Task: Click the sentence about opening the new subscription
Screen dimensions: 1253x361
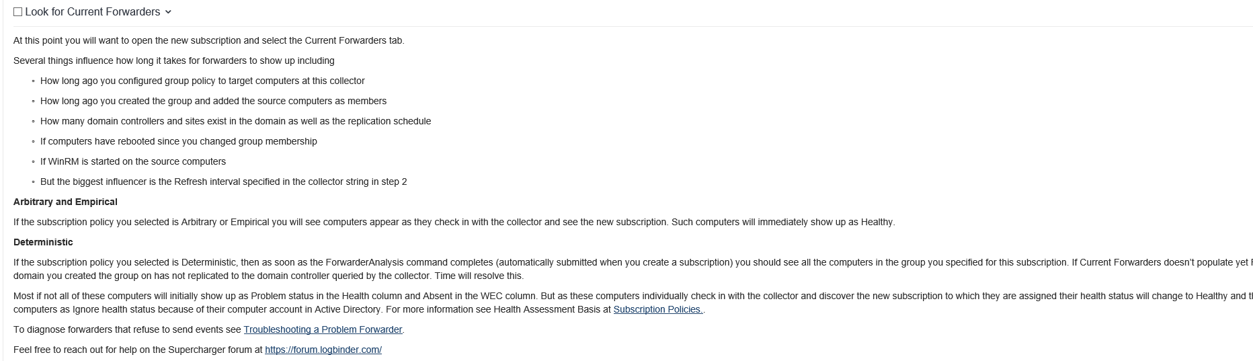Action: click(x=209, y=41)
